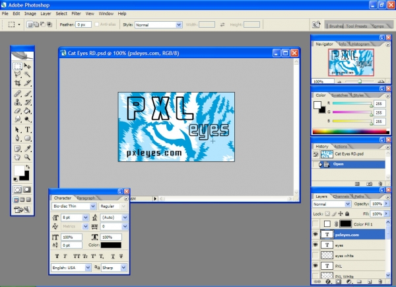
Task: Open the Brushes palette well tab
Action: pos(336,26)
